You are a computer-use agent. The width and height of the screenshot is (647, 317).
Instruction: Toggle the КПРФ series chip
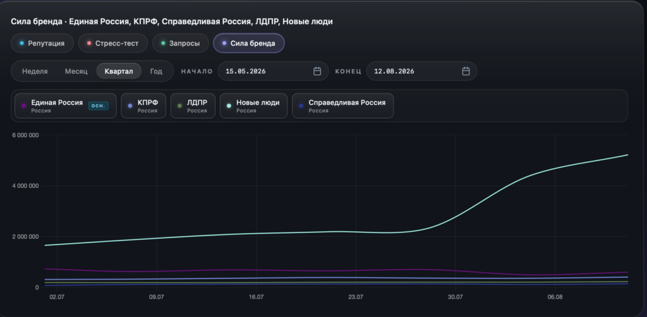(143, 106)
